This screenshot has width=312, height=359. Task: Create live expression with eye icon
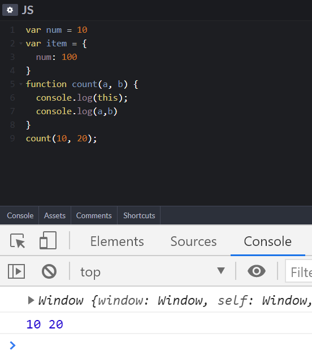tap(257, 271)
